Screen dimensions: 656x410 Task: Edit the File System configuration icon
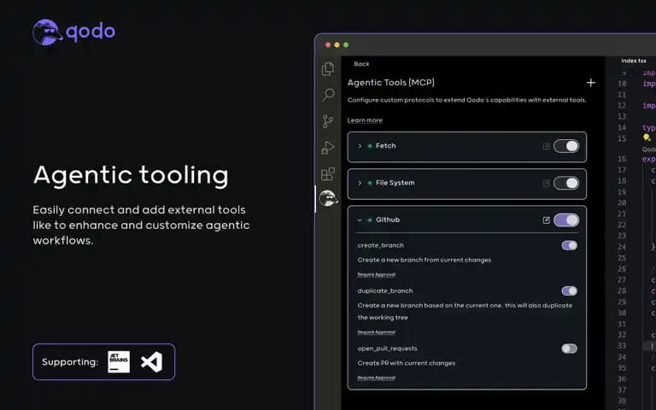tap(546, 184)
